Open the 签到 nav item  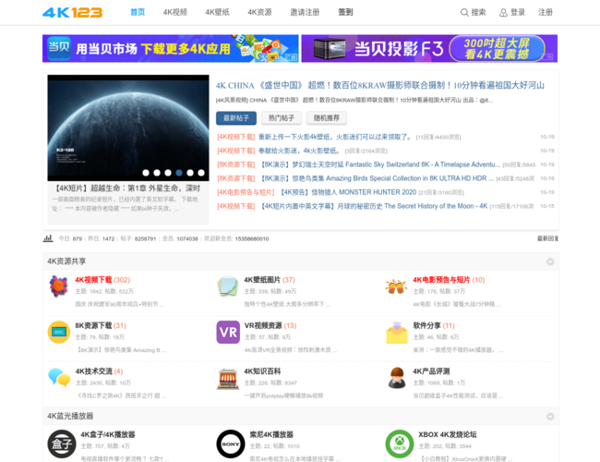pyautogui.click(x=345, y=12)
